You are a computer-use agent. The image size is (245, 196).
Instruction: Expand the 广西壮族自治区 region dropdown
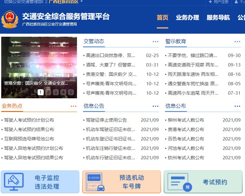pyautogui.click(x=66, y=2)
